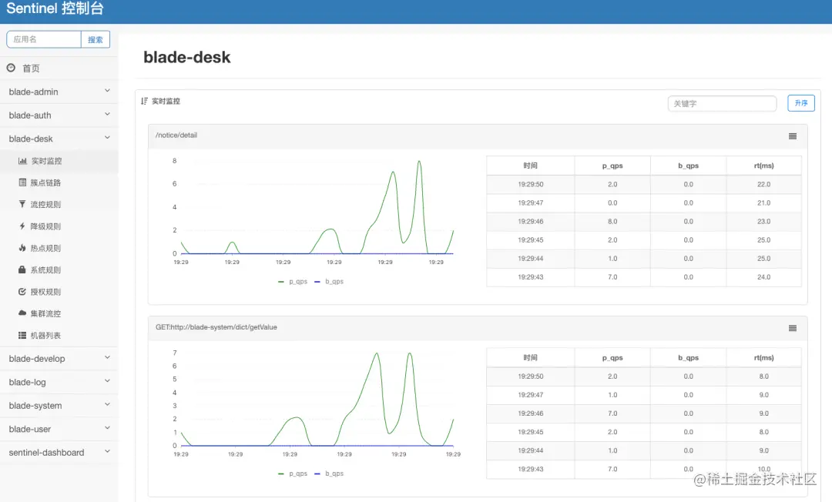
Task: Toggle b_qps legend in /notice/detail chart
Action: (x=329, y=282)
